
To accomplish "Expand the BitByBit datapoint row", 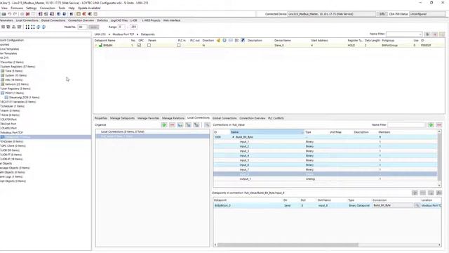I will click(97, 45).
